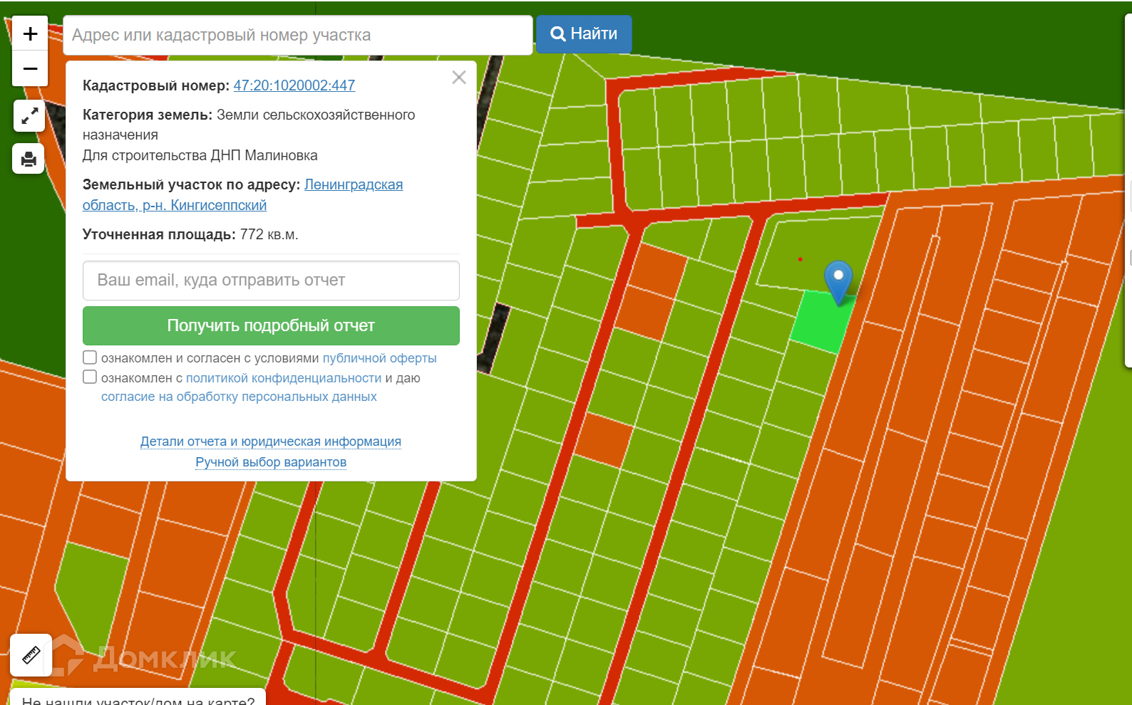Viewport: 1132px width, 705px height.
Task: Open Ручной выбор вариантов link
Action: coord(271,462)
